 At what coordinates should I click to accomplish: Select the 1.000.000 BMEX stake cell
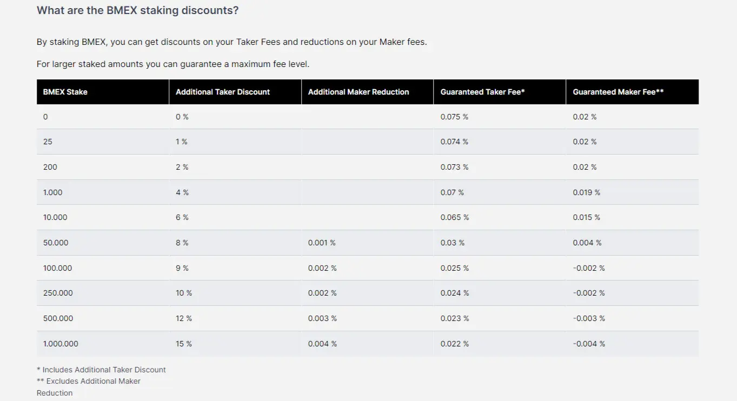pos(103,344)
